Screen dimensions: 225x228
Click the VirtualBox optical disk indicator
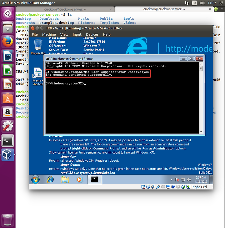point(148,187)
